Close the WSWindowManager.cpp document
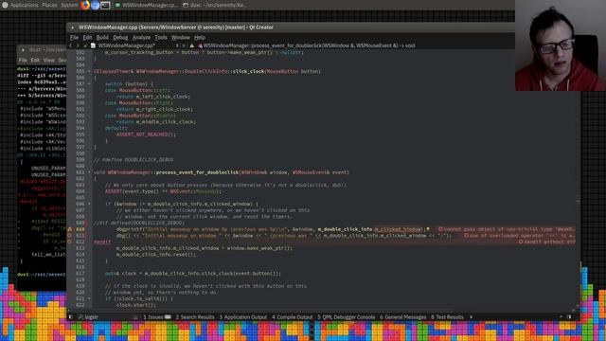 coord(184,45)
